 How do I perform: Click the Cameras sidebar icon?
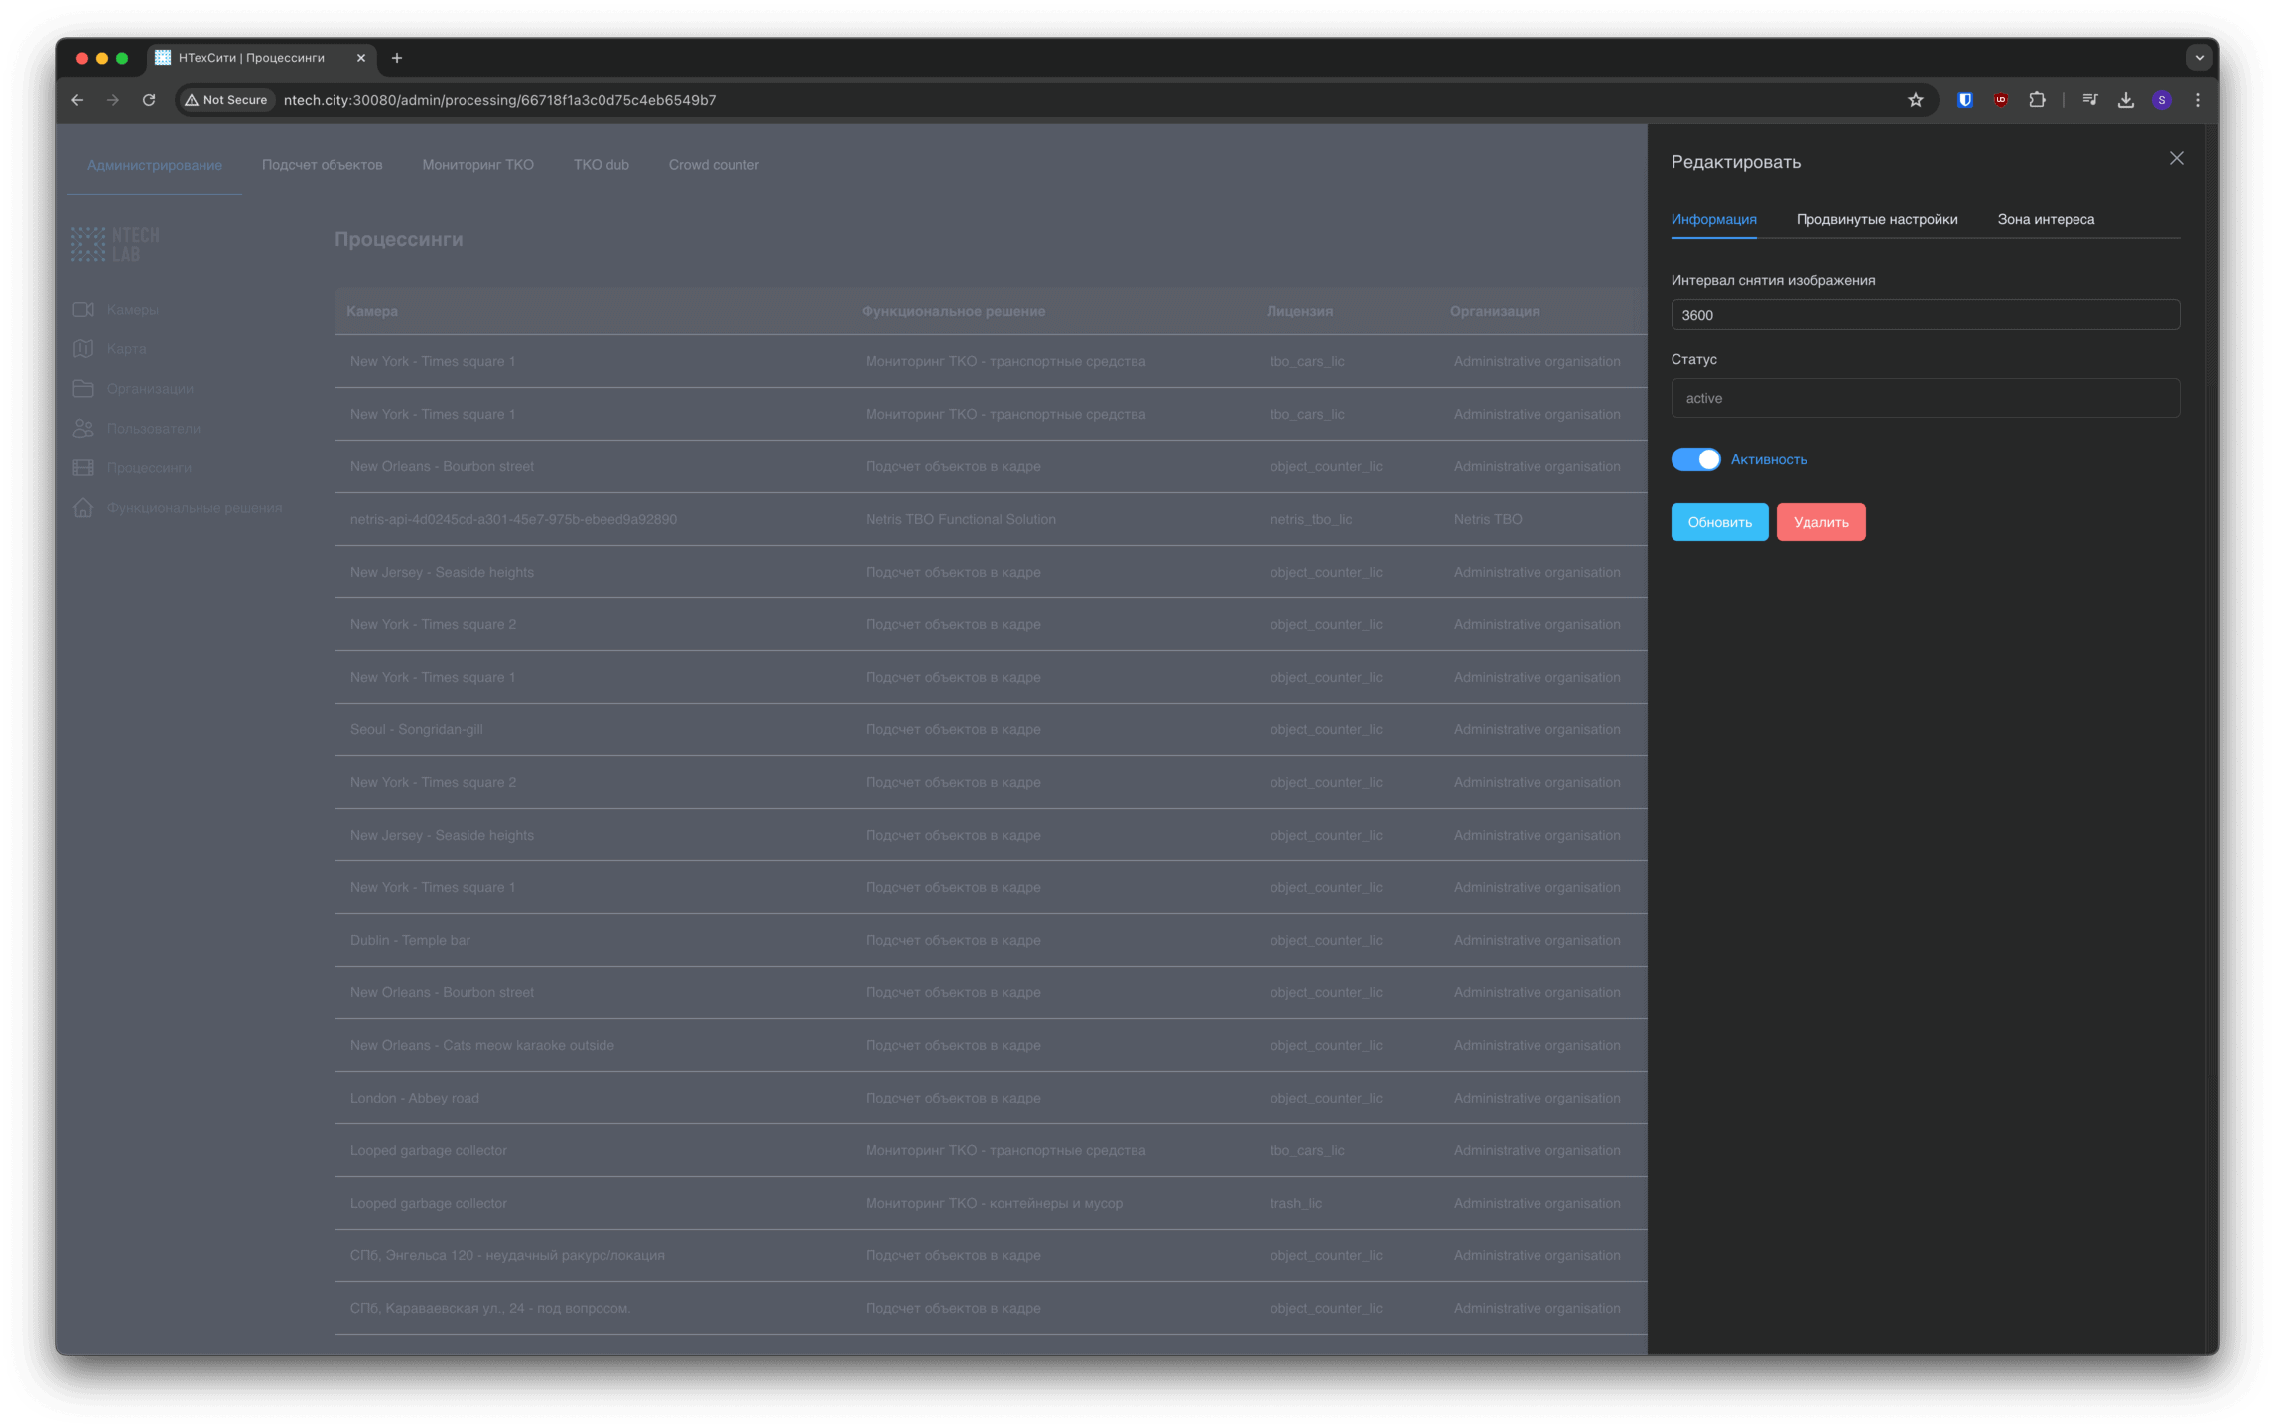[83, 310]
